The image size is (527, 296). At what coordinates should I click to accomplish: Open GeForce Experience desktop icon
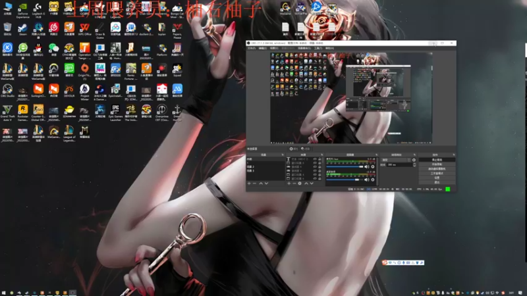coord(23,11)
